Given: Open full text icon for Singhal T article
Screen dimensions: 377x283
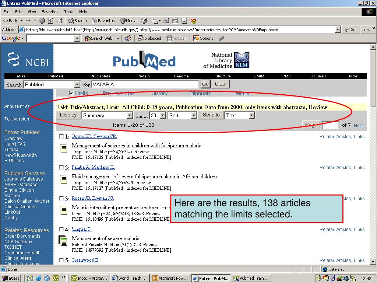Looking at the screenshot, I should [x=63, y=241].
